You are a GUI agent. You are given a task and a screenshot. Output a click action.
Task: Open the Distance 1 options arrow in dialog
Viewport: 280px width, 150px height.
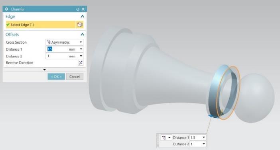point(81,49)
